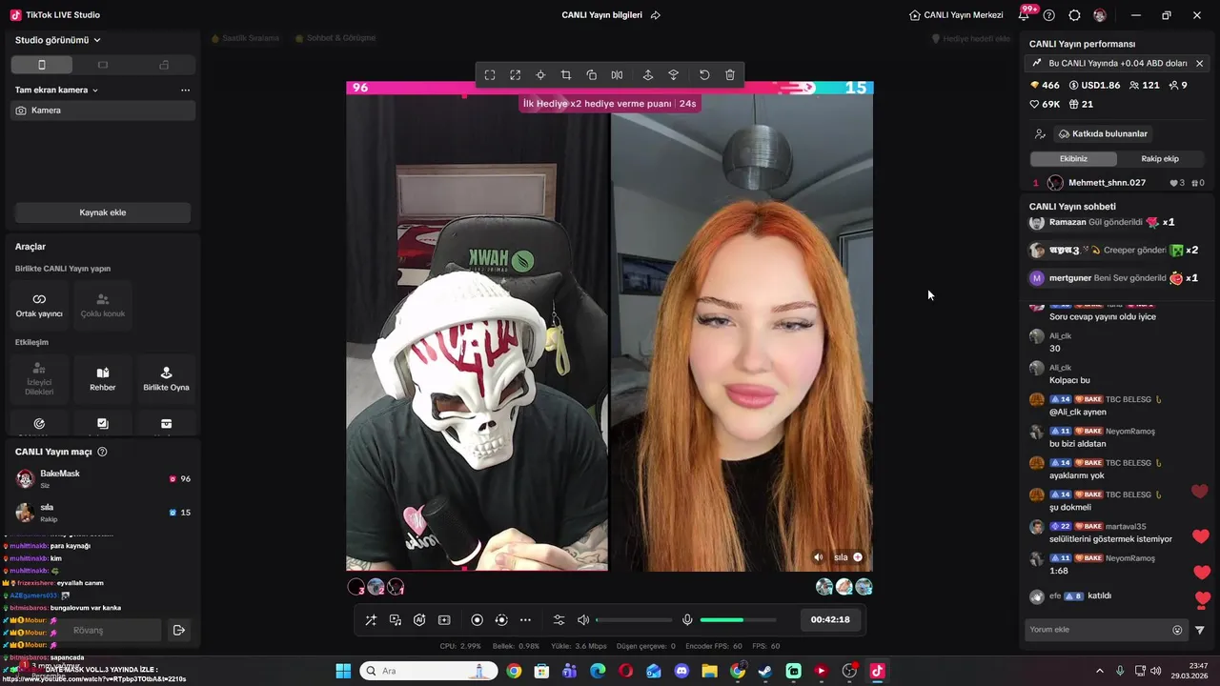Move the layer up with the layer-up icon

[x=648, y=75]
